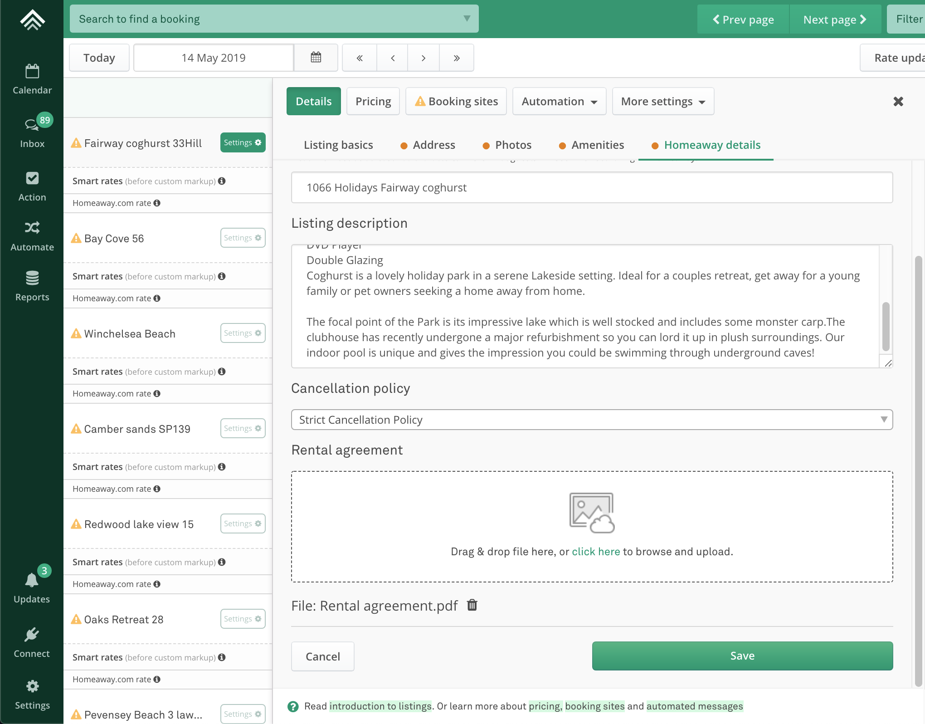Viewport: 925px width, 724px height.
Task: Open the Automate sidebar section
Action: [x=32, y=236]
